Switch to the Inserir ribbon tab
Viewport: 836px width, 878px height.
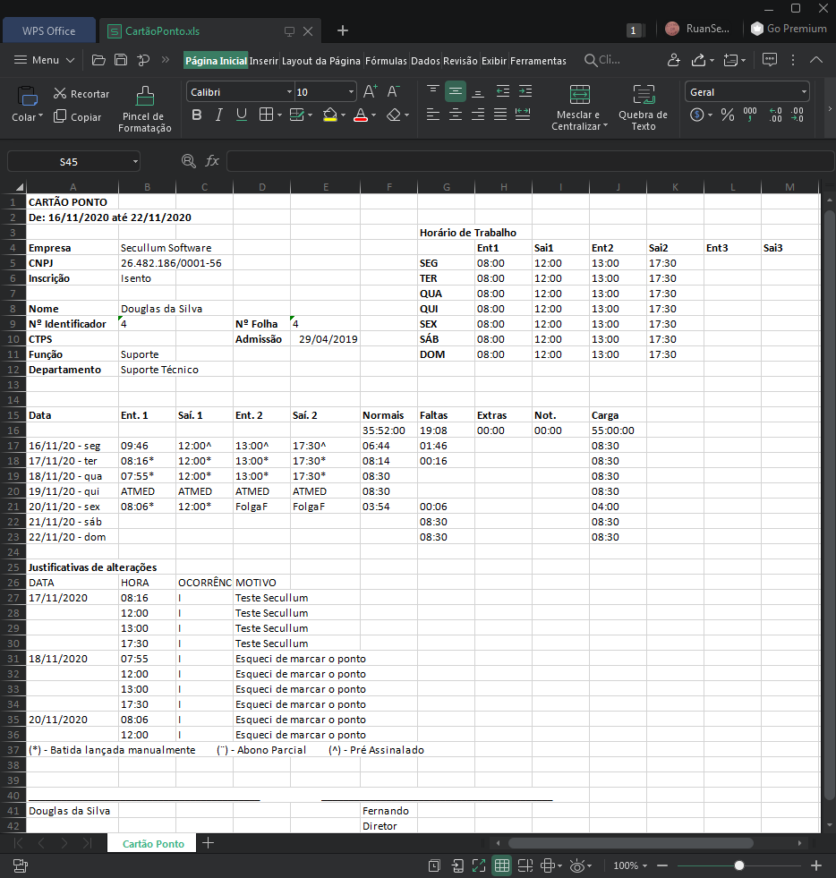264,61
